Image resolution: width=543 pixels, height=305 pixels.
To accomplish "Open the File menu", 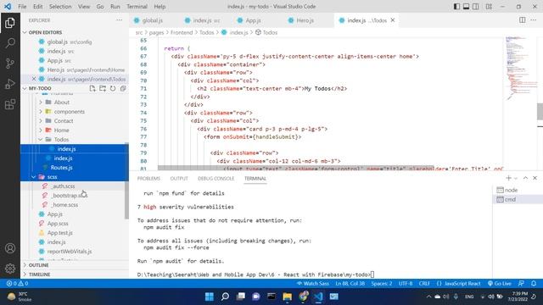I will coord(22,6).
